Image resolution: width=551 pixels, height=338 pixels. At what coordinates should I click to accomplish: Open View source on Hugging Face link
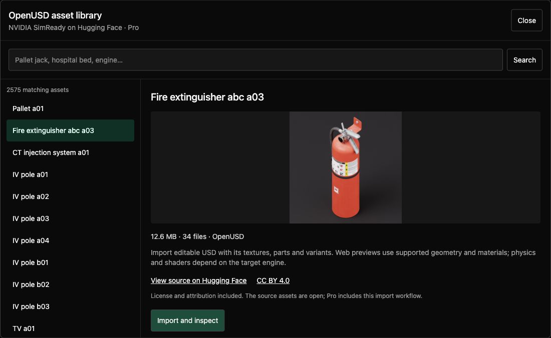click(x=198, y=280)
